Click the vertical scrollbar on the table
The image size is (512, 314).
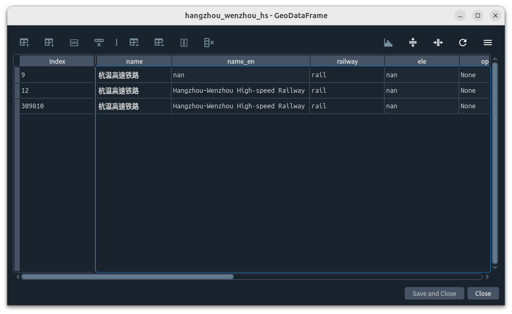(494, 162)
